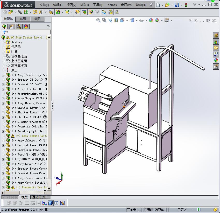
Task: Open the tree filter dropdown arrow
Action: [8, 32]
